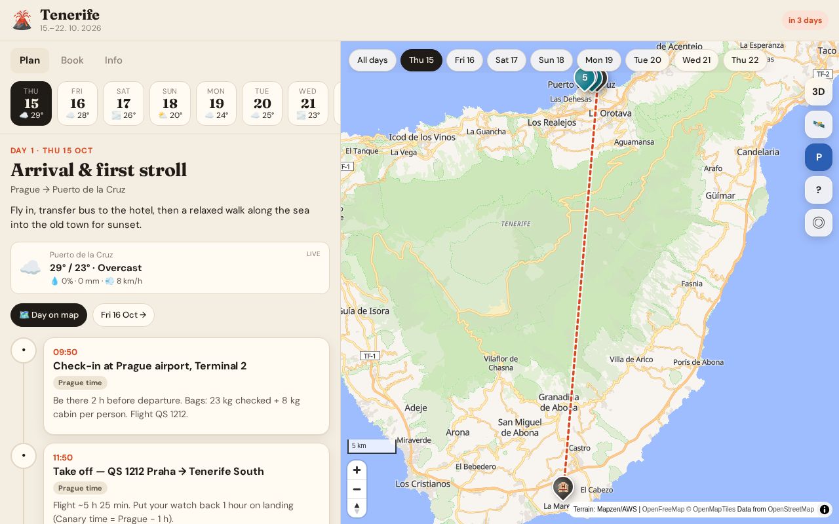Click the timeline dot beside the 11:50 entry

pos(24,455)
